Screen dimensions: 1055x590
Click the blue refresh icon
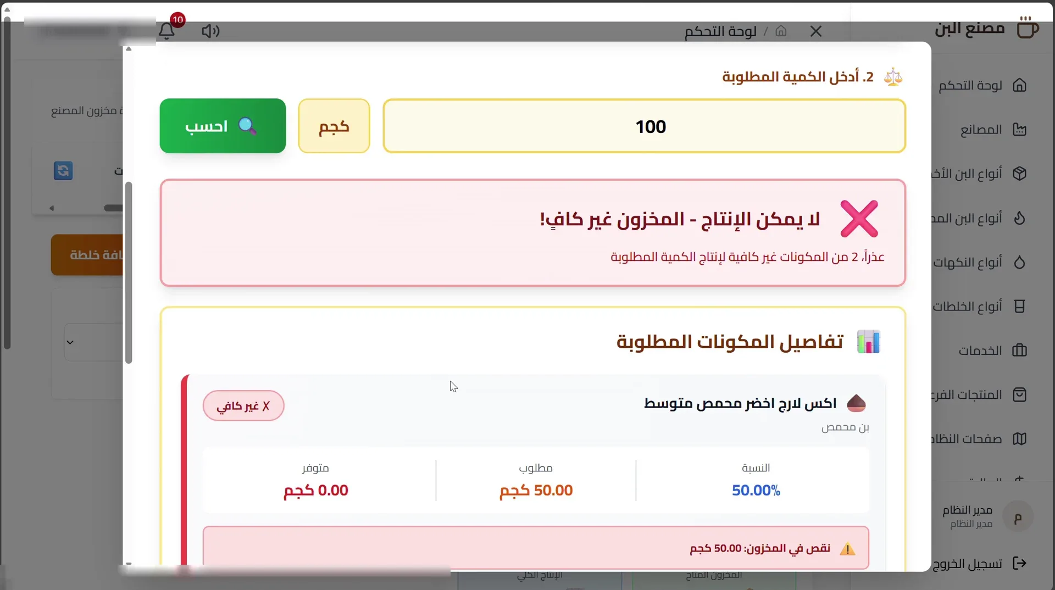63,170
